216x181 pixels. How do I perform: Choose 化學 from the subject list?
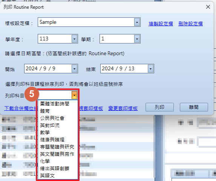click(x=45, y=161)
